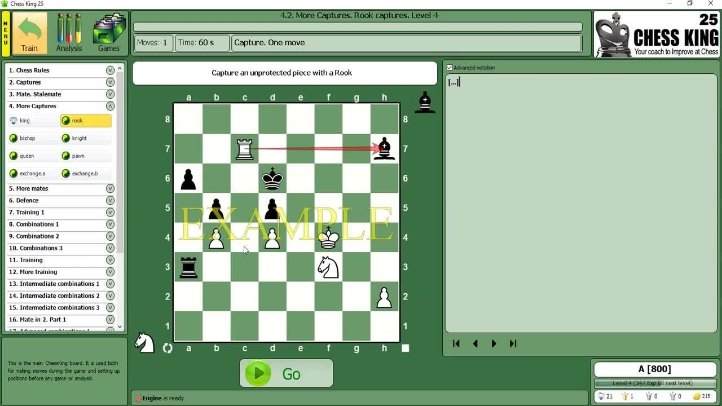Image resolution: width=722 pixels, height=406 pixels.
Task: Select the queen captures exercise
Action: (27, 156)
